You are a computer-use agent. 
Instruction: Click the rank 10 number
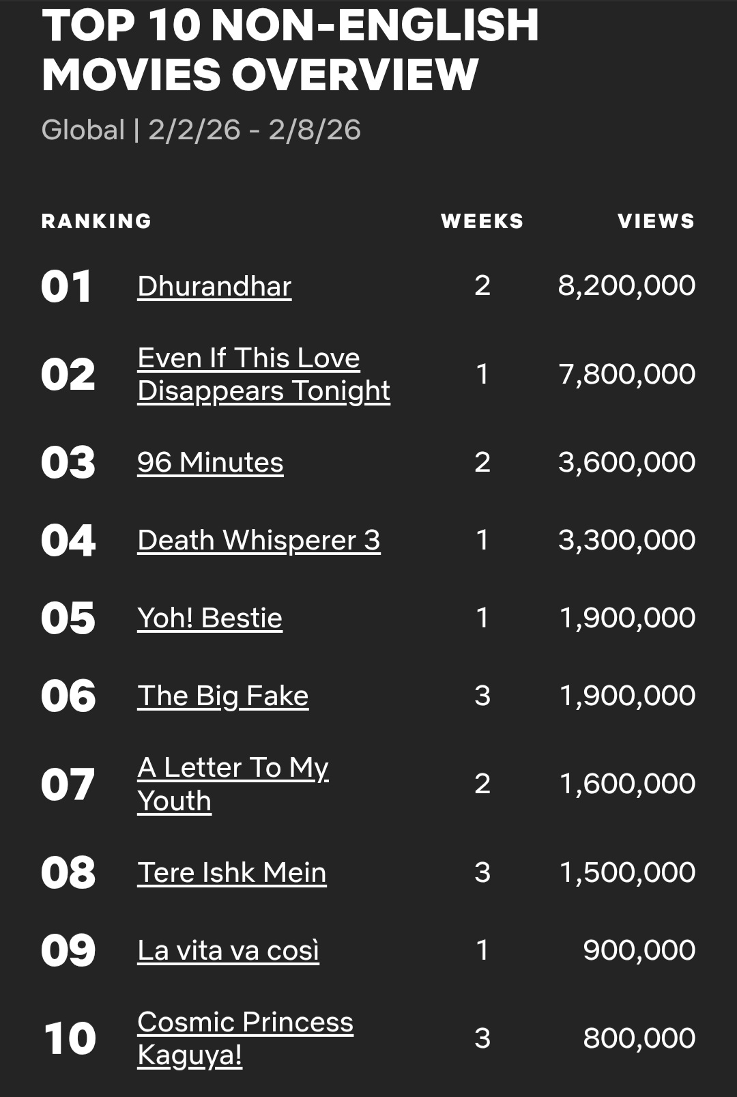70,1039
